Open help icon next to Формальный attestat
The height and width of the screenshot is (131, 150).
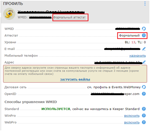point(144,36)
